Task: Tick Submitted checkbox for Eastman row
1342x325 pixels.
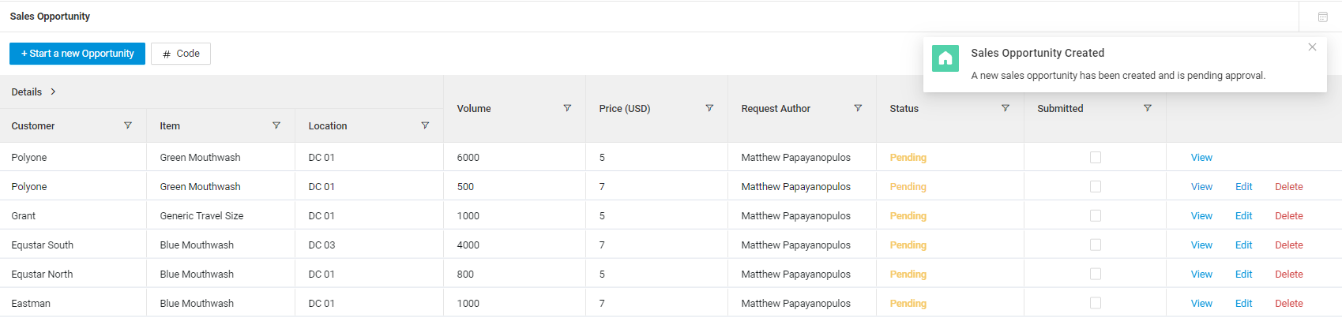Action: [1096, 304]
